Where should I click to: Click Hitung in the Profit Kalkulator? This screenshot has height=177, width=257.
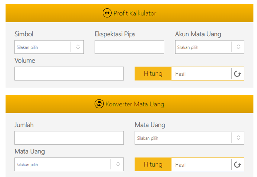[x=153, y=73]
